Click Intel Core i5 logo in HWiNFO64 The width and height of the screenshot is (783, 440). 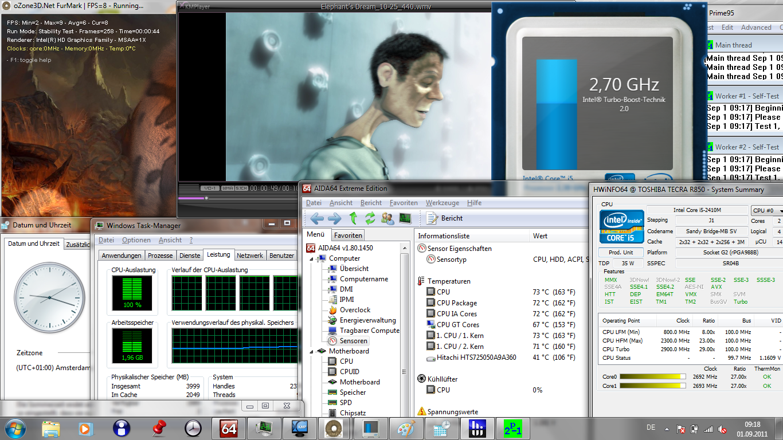pyautogui.click(x=621, y=227)
